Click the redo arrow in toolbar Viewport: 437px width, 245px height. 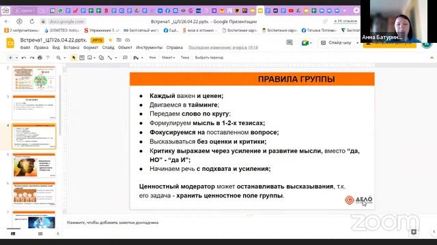click(x=32, y=58)
